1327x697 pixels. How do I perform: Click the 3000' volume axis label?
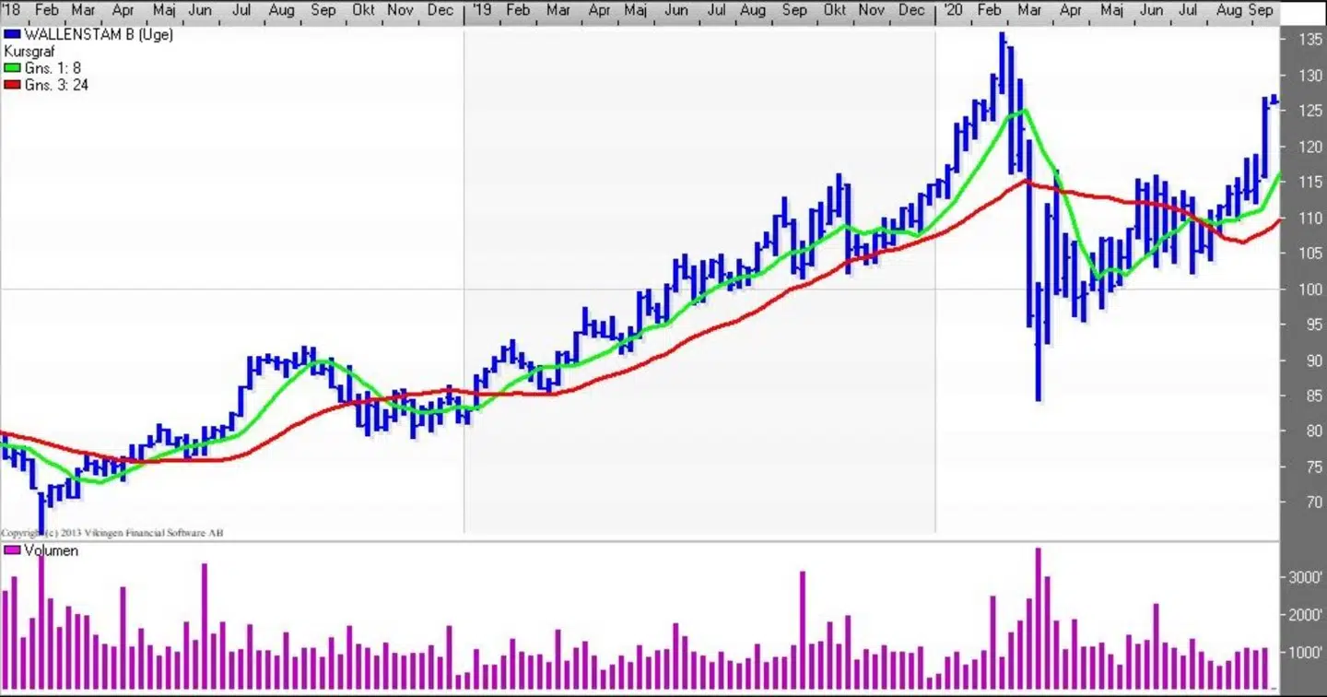1306,577
